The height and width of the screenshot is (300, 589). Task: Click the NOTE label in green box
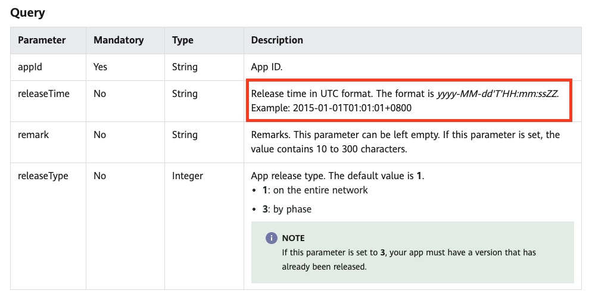pos(293,238)
